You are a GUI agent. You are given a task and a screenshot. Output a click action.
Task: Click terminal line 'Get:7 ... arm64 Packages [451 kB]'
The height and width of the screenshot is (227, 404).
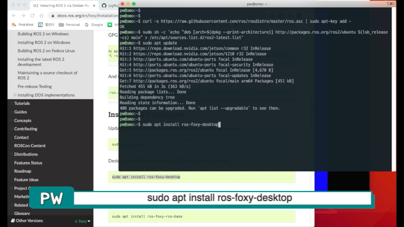tap(207, 81)
